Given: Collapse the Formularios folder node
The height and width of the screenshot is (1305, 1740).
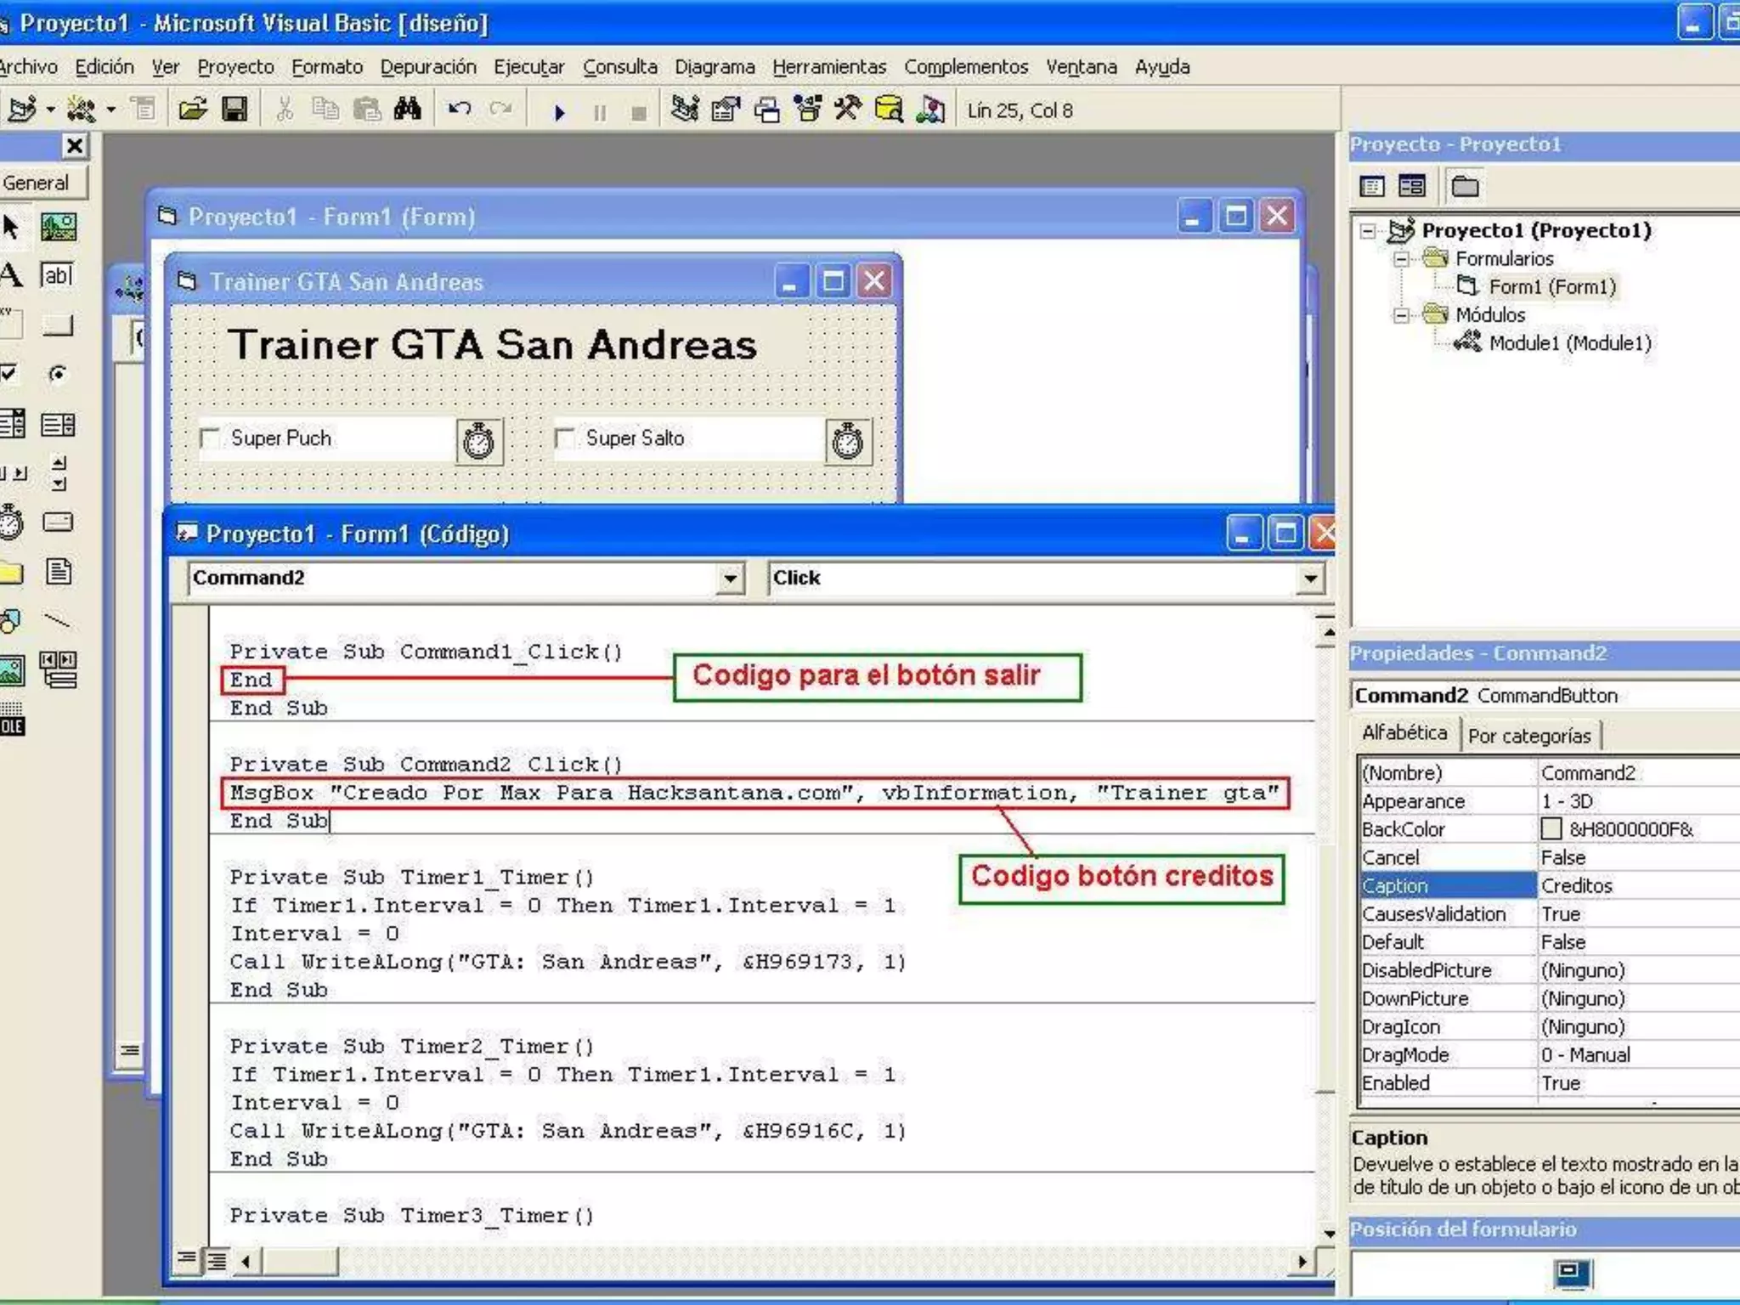Looking at the screenshot, I should pos(1401,259).
